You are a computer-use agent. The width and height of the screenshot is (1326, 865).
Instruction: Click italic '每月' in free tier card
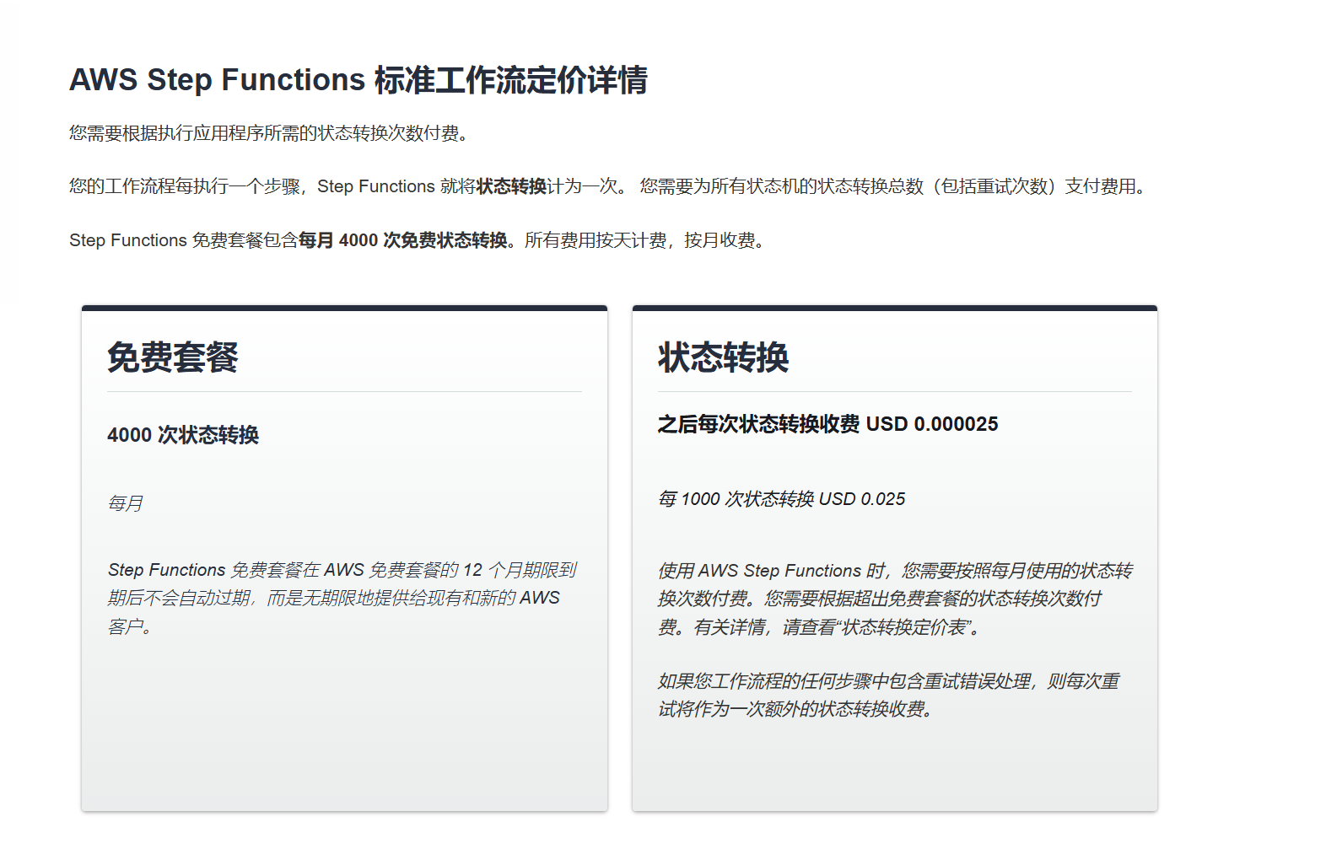click(x=125, y=503)
